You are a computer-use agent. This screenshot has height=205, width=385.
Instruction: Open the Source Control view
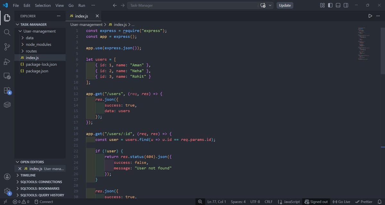pos(7,47)
